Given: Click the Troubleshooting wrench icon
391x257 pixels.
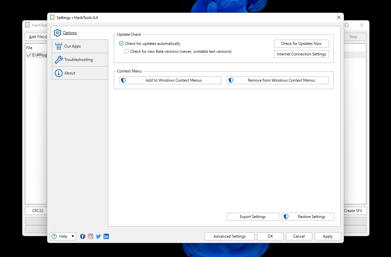Looking at the screenshot, I should [x=59, y=60].
